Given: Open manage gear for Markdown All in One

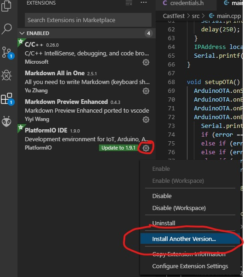Looking at the screenshot, I should click(146, 91).
